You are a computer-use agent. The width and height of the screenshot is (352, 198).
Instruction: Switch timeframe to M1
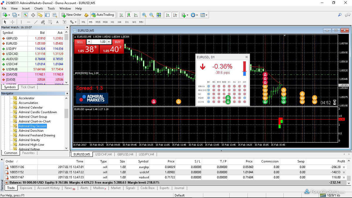pyautogui.click(x=84, y=22)
